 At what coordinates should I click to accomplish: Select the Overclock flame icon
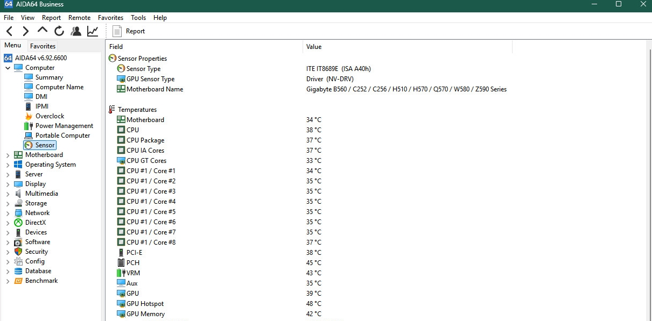(x=29, y=116)
